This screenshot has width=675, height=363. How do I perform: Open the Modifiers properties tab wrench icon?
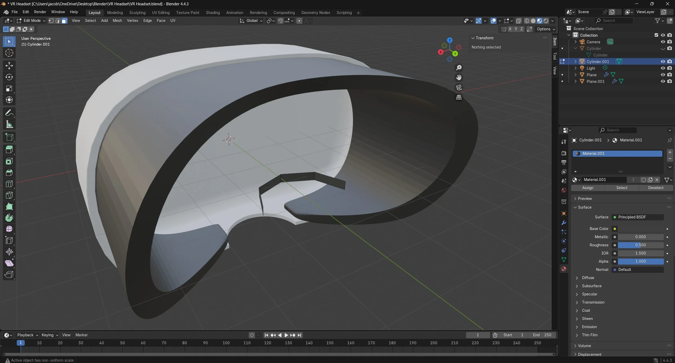coord(564,223)
